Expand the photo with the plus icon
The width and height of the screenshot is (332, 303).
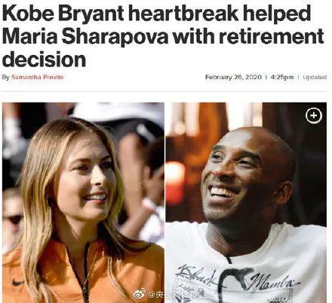click(314, 115)
